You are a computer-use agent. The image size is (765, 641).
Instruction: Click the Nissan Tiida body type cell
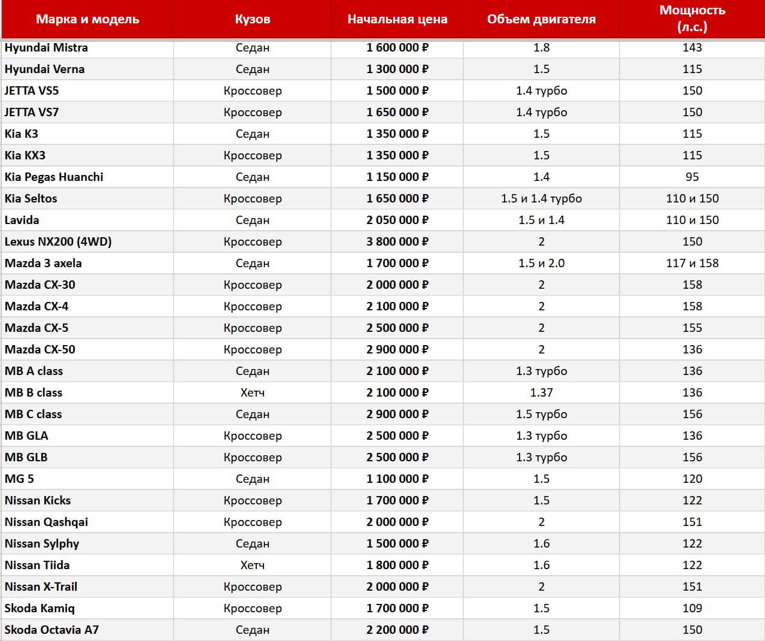[x=252, y=566]
